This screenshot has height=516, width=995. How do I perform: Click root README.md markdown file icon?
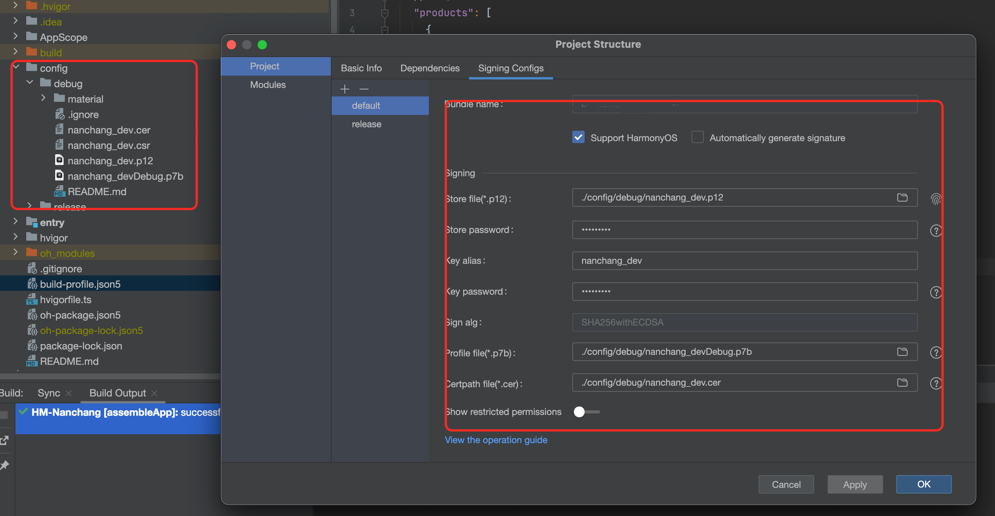pyautogui.click(x=32, y=361)
